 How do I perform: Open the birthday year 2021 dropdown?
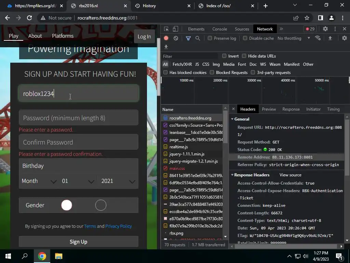click(118, 181)
